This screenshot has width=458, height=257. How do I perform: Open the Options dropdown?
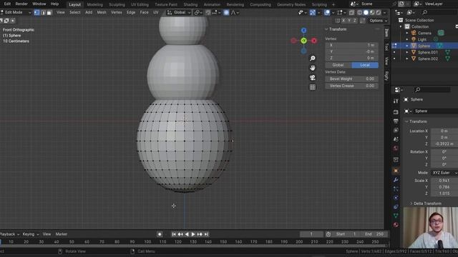click(x=378, y=21)
